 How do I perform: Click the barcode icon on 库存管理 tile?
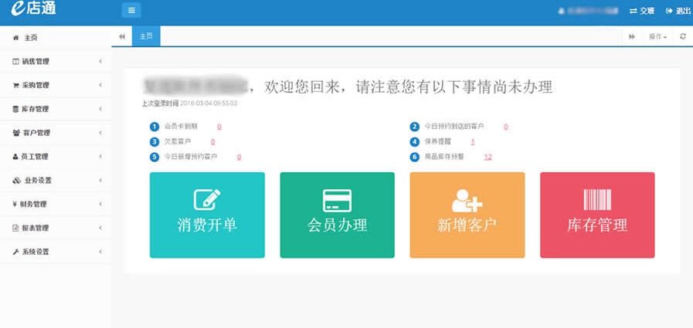[x=597, y=200]
